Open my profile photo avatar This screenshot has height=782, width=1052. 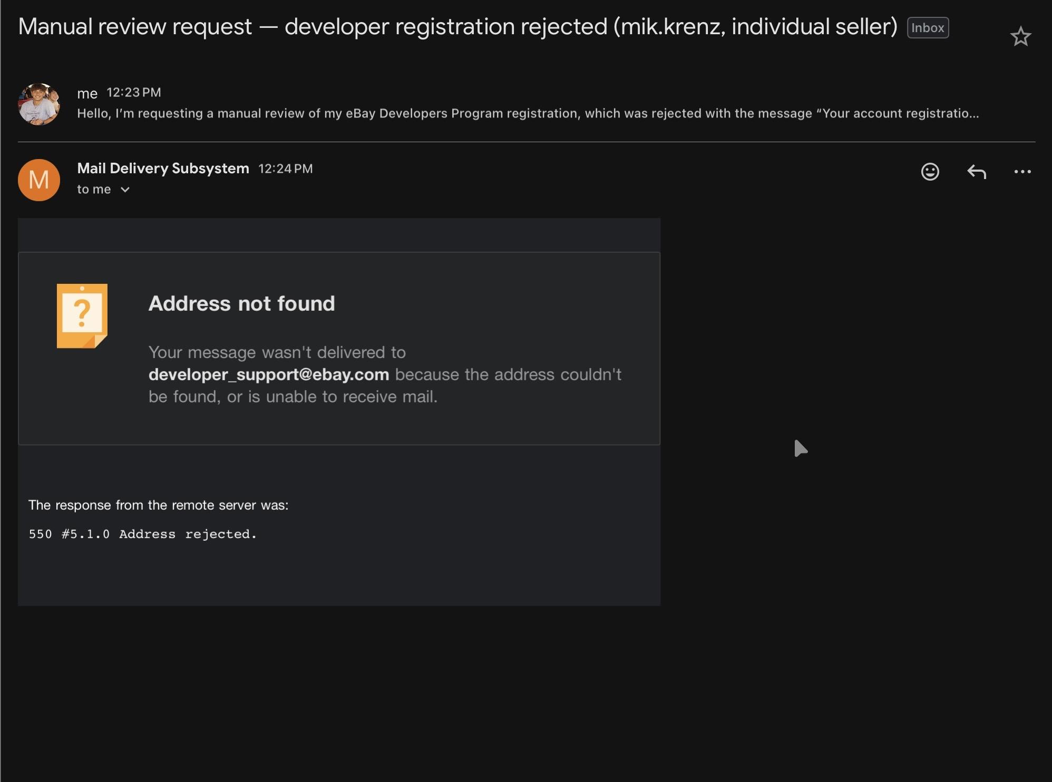point(39,104)
